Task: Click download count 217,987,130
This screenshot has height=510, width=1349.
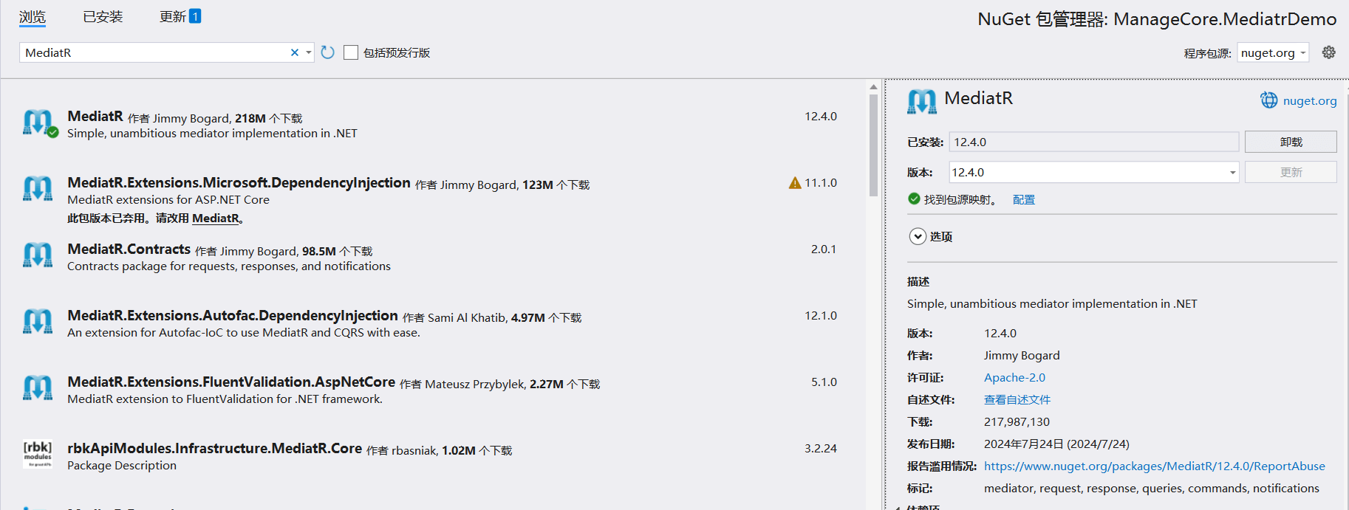Action: [1017, 421]
